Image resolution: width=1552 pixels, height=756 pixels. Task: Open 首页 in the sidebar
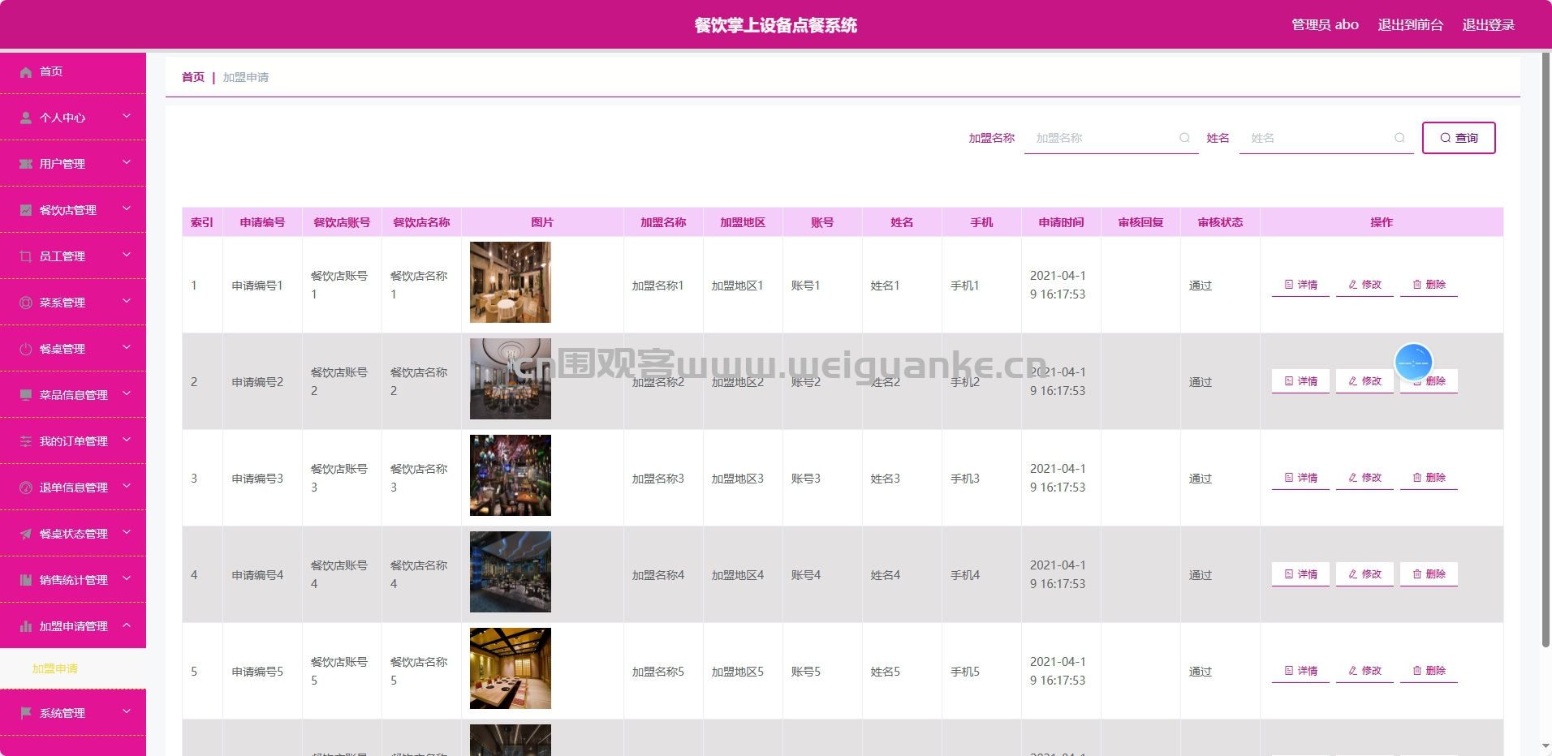tap(73, 72)
